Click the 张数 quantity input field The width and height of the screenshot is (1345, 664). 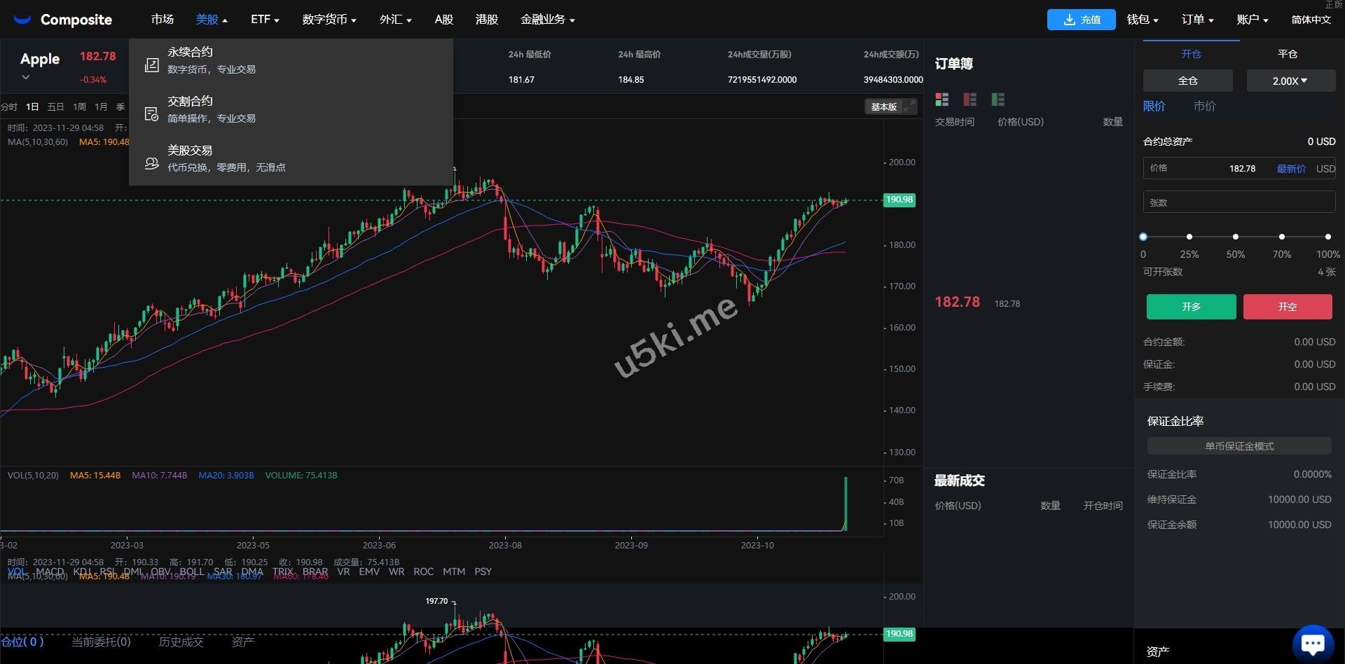click(x=1239, y=202)
